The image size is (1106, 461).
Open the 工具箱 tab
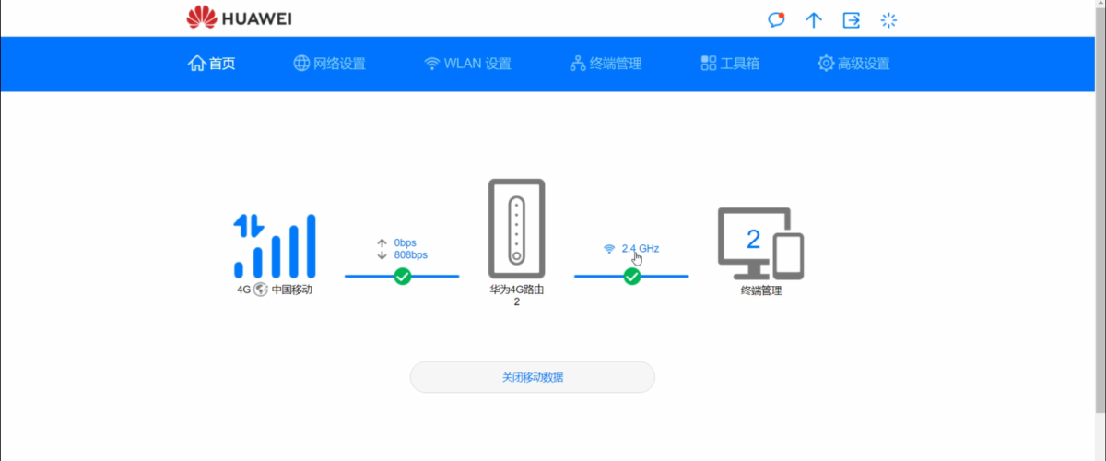pos(730,64)
